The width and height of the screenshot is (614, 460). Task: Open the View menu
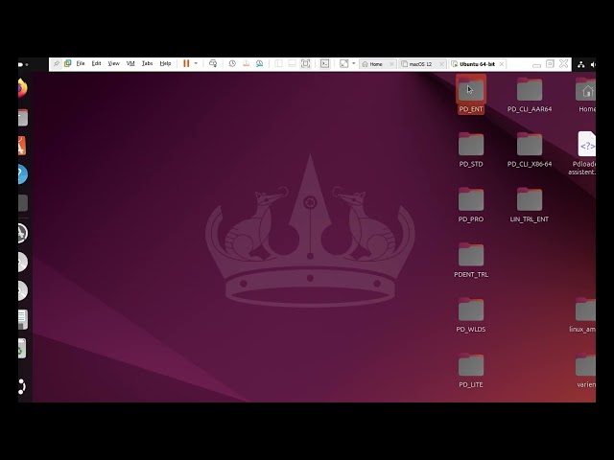click(x=113, y=63)
